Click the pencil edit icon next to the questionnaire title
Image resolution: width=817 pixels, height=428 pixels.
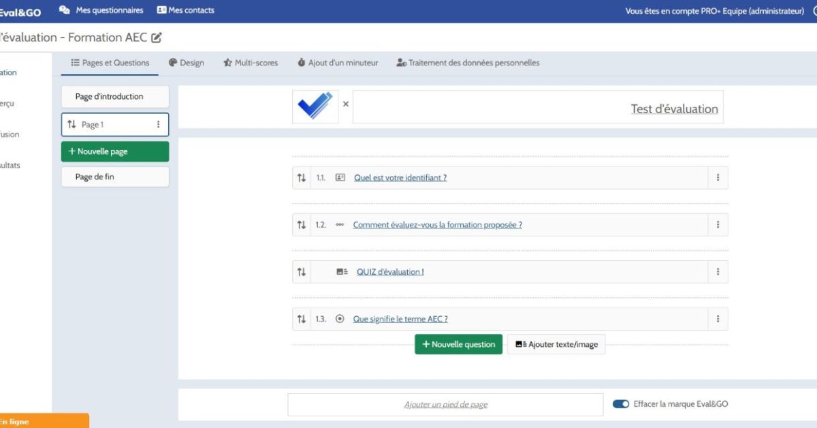[x=157, y=37]
